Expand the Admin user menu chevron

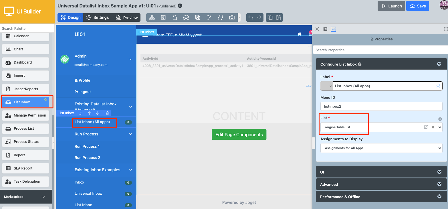pyautogui.click(x=130, y=60)
